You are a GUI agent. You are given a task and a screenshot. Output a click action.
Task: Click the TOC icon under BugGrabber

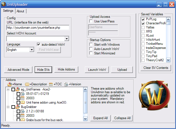coord(23,116)
